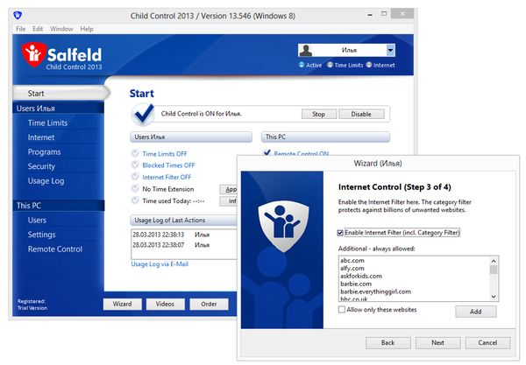526x365 pixels.
Task: Click check icon beside No Time Extension
Action: (135, 188)
